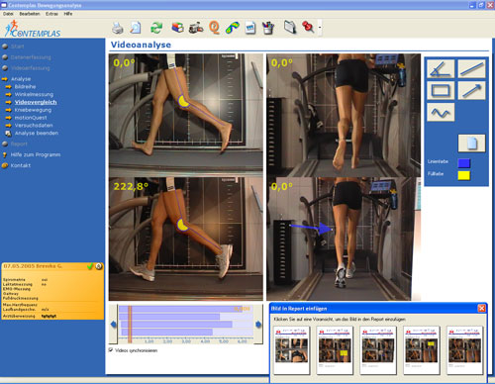Choose the fifth report layout thumbnail
Viewport: 495px width, 384px height.
point(464,350)
